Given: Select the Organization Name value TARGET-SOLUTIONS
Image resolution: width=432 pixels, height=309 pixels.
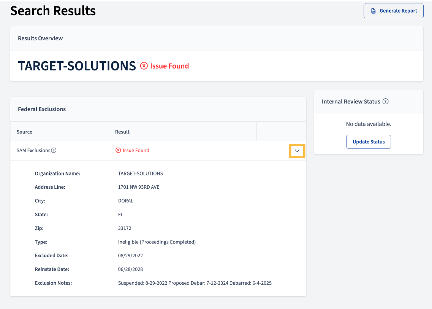Looking at the screenshot, I should pos(141,174).
